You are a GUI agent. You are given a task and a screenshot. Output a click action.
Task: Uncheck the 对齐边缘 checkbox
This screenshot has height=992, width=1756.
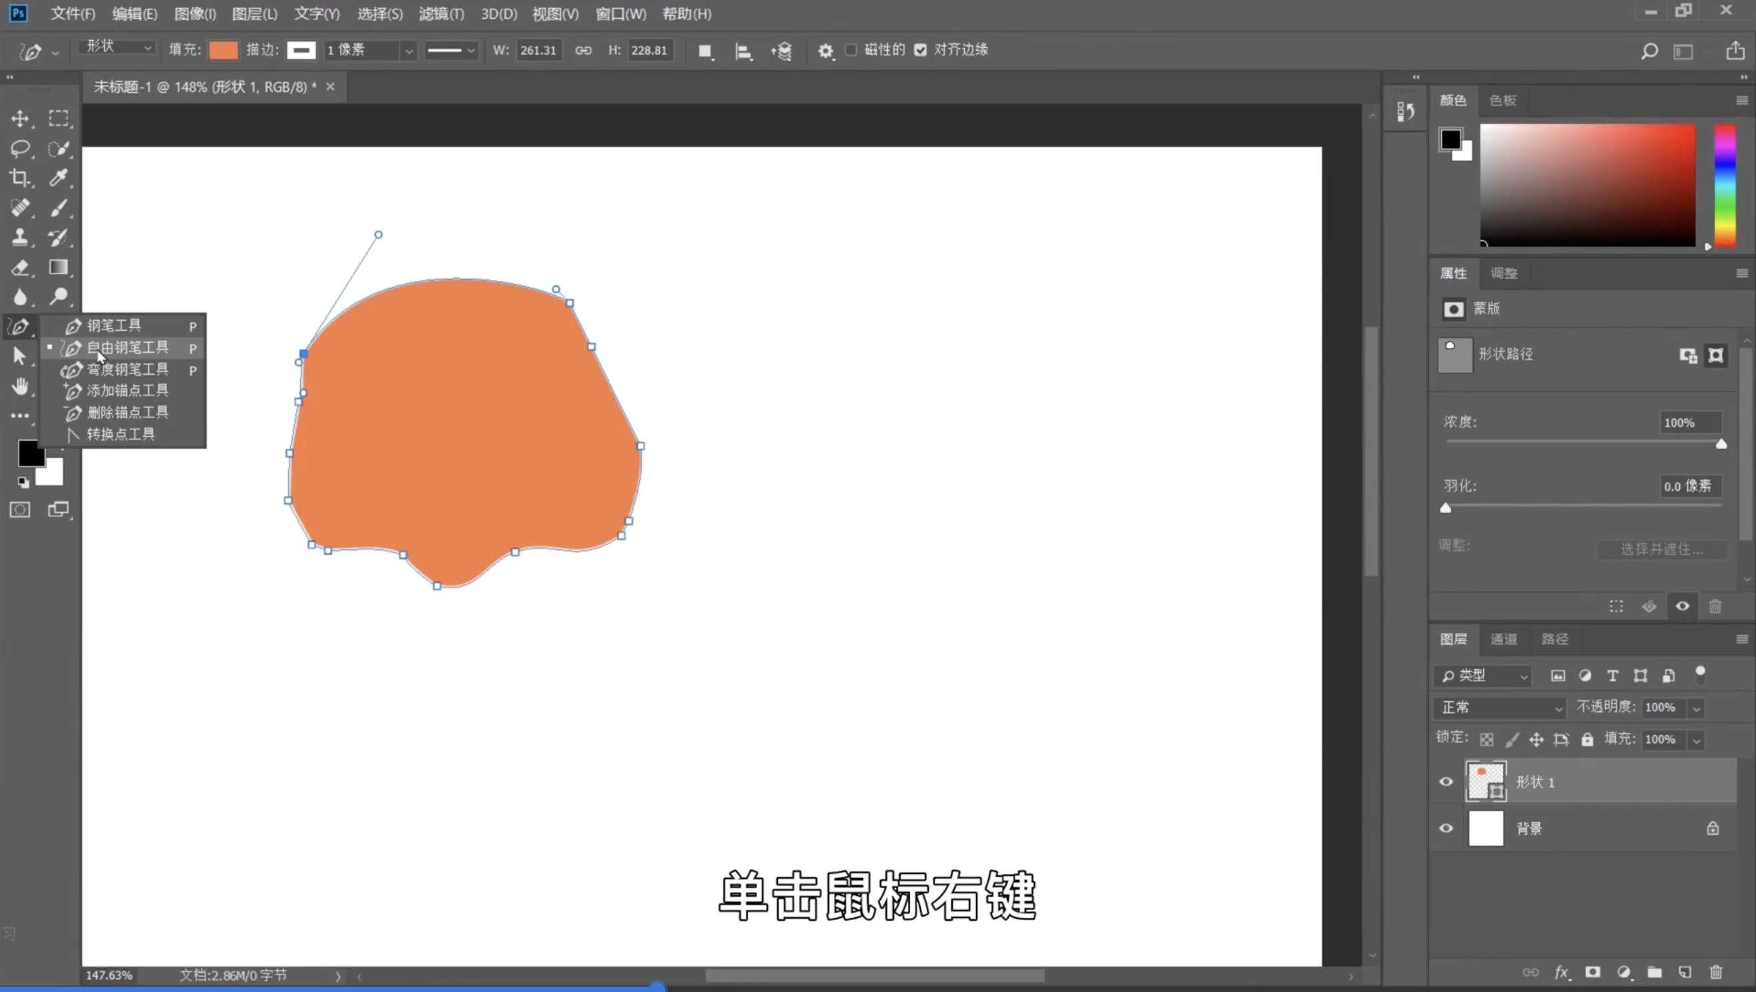click(x=920, y=50)
